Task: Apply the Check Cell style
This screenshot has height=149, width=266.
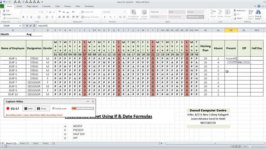Action: pyautogui.click(x=195, y=17)
